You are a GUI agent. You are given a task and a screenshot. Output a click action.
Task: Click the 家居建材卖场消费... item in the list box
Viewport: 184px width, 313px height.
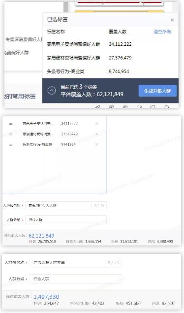38,134
